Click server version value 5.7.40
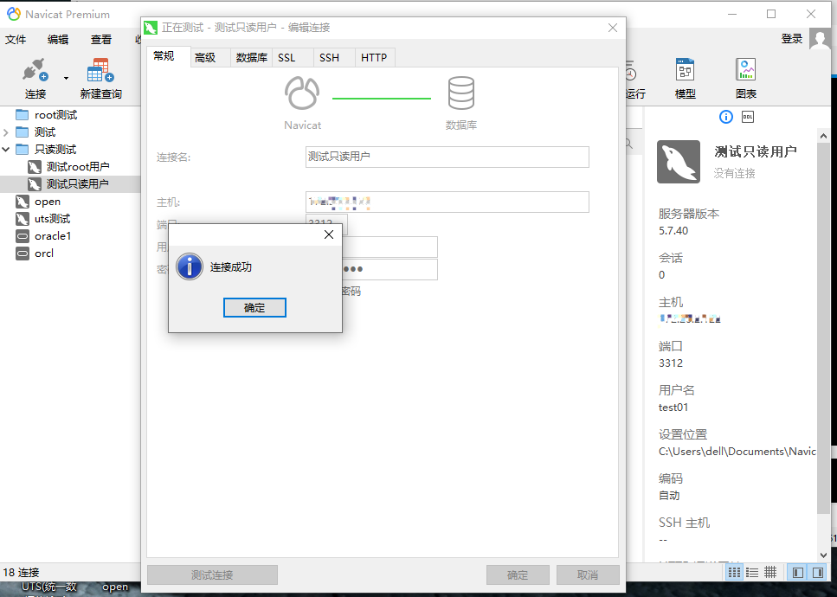 pyautogui.click(x=673, y=231)
